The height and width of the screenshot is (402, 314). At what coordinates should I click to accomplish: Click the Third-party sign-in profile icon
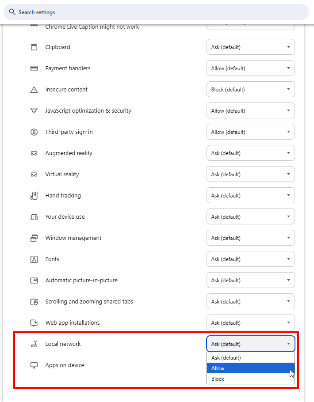[34, 132]
